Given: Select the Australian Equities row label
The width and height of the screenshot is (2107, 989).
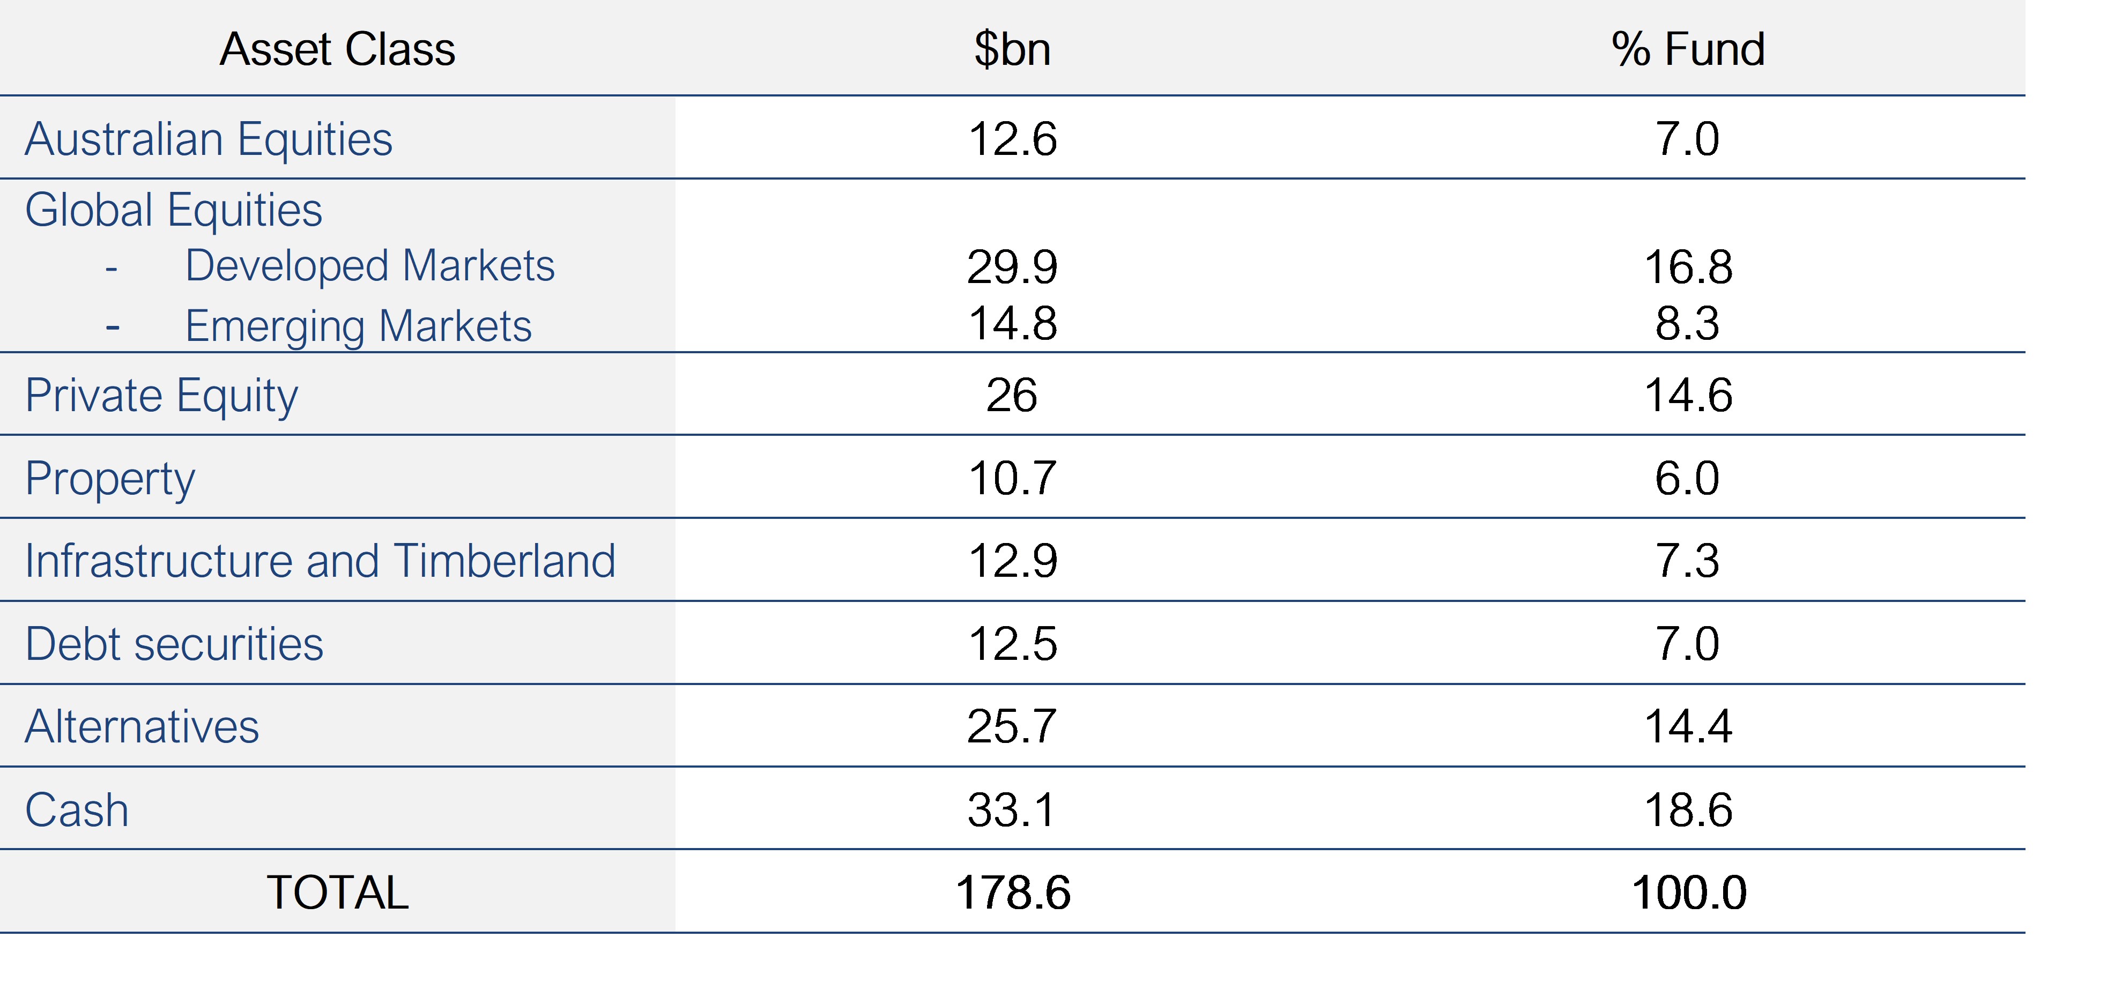Looking at the screenshot, I should point(209,139).
